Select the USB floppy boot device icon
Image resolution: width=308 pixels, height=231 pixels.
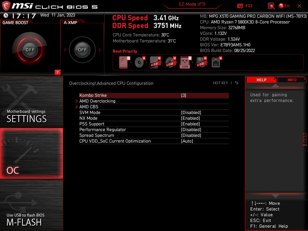[201, 62]
